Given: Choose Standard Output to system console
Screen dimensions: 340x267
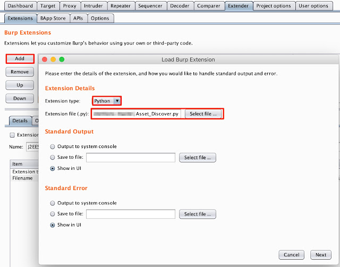Looking at the screenshot, I should [53, 147].
